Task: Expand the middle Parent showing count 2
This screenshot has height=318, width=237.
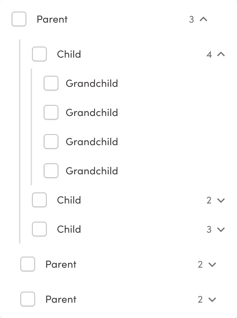Action: coord(211,264)
